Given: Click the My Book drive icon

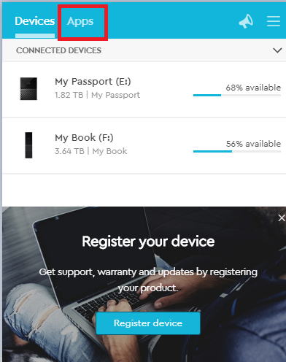Looking at the screenshot, I should tap(28, 145).
